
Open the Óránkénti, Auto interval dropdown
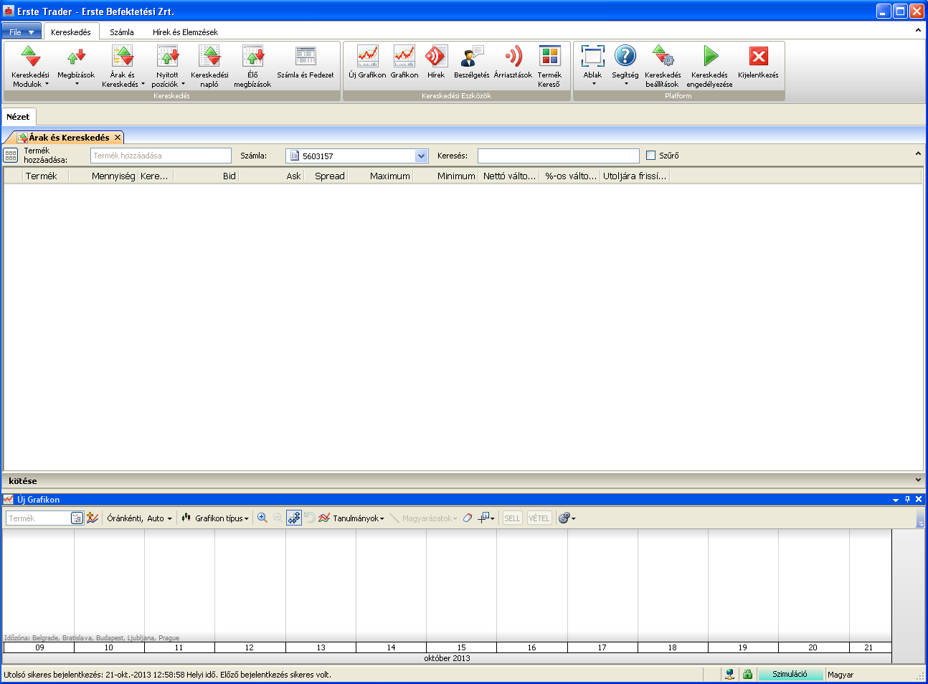[x=139, y=518]
